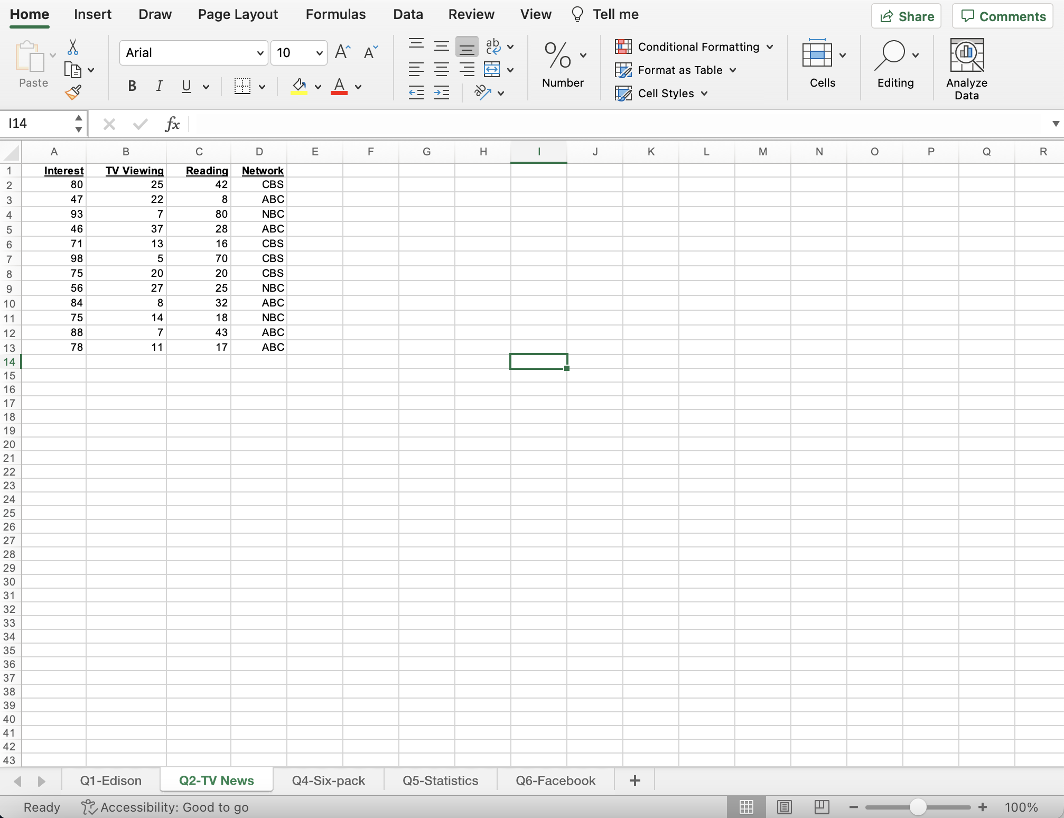1064x818 pixels.
Task: Toggle Bold formatting
Action: [132, 86]
